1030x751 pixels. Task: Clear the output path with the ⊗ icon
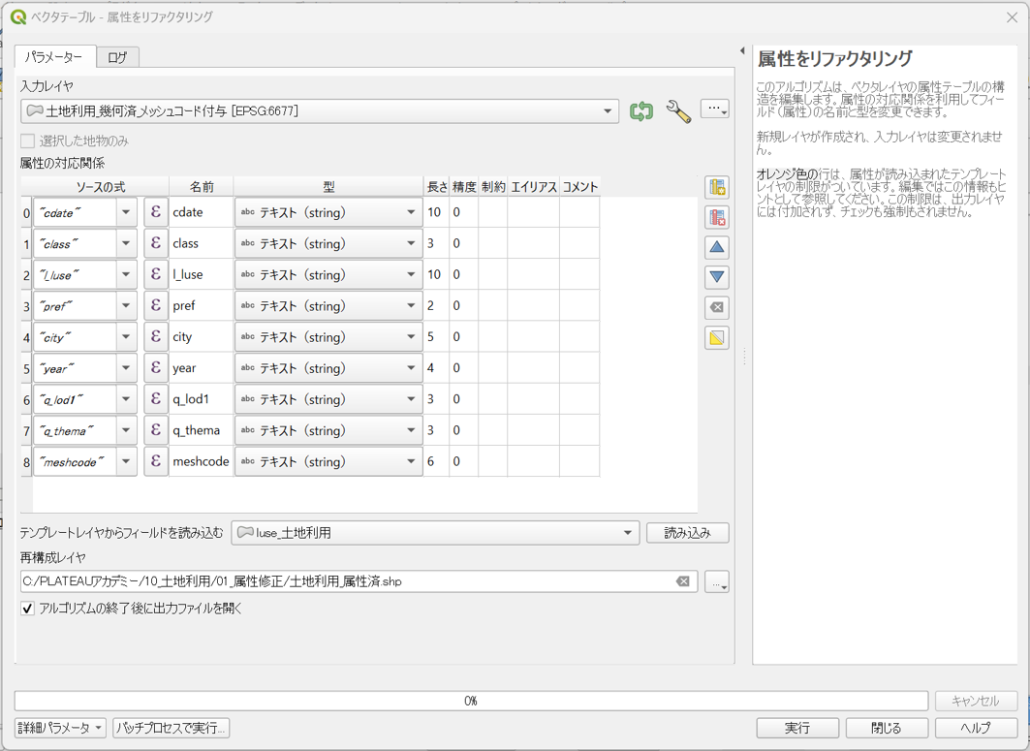click(685, 581)
